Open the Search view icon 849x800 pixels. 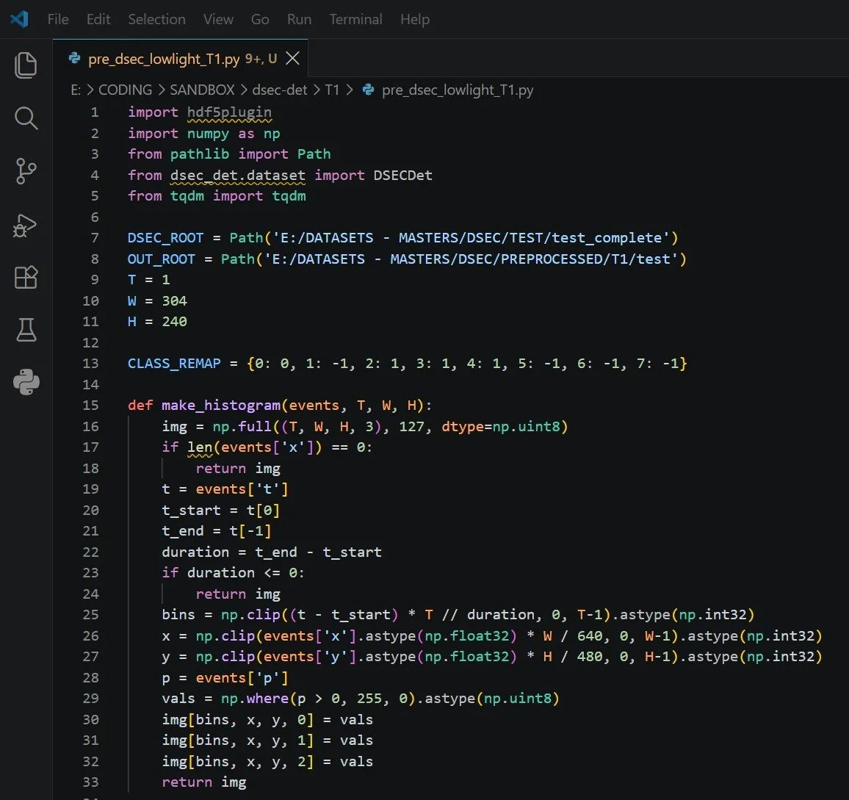click(x=26, y=118)
